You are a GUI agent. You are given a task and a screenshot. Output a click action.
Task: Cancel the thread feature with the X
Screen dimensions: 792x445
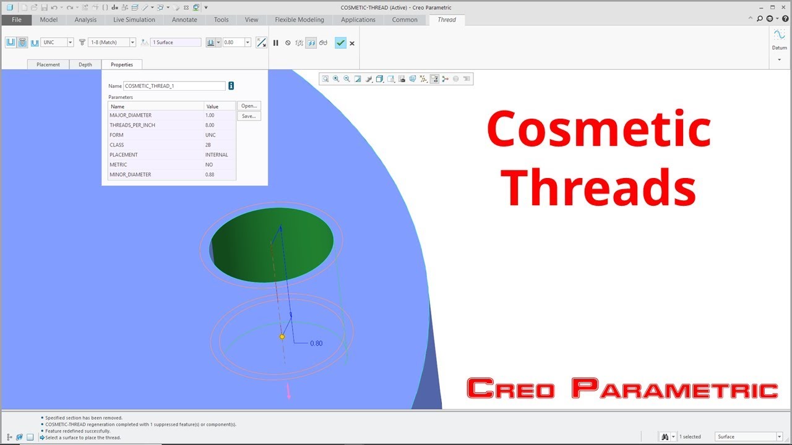[352, 43]
